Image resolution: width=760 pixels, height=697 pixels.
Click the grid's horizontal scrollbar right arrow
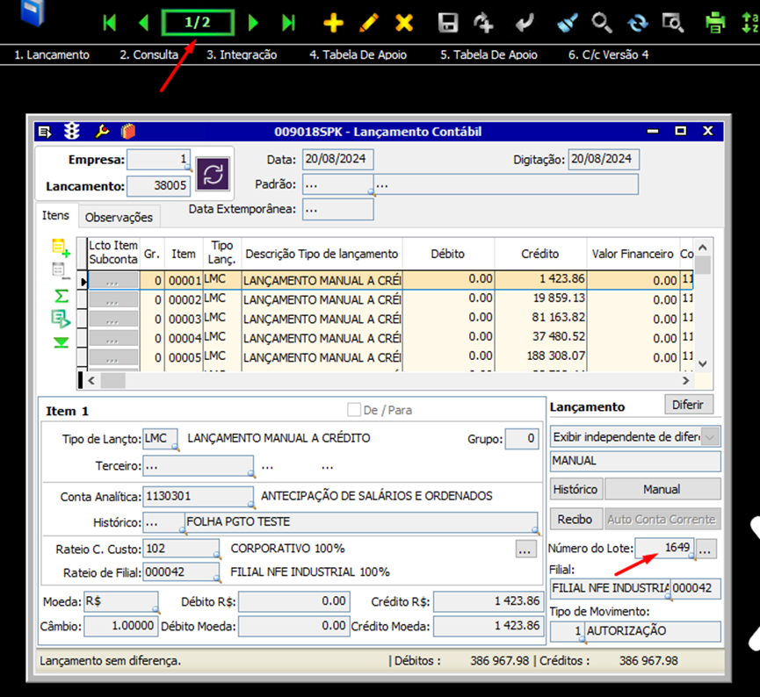pos(685,381)
